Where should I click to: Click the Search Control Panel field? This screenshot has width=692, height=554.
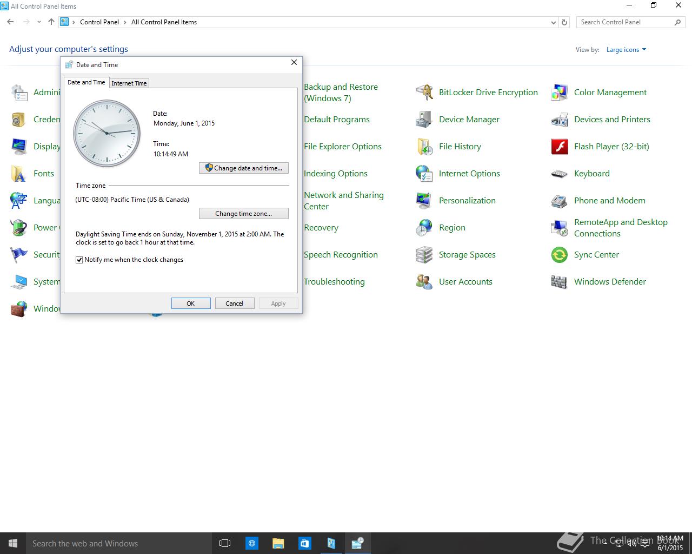point(630,22)
